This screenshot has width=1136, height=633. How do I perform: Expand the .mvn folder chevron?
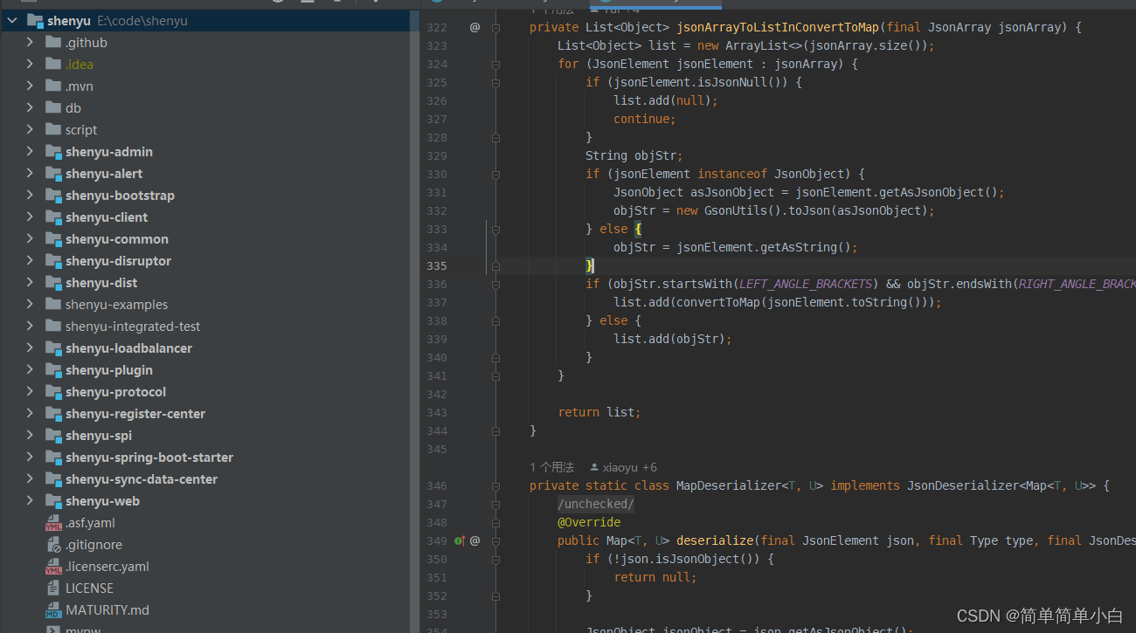pos(30,86)
